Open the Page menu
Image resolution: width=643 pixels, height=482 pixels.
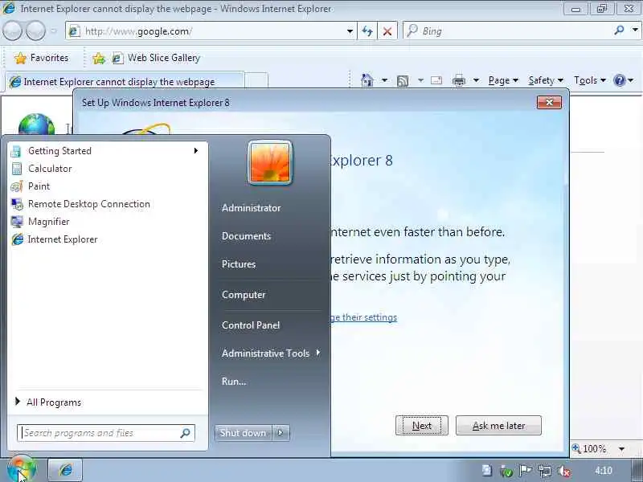pos(503,80)
